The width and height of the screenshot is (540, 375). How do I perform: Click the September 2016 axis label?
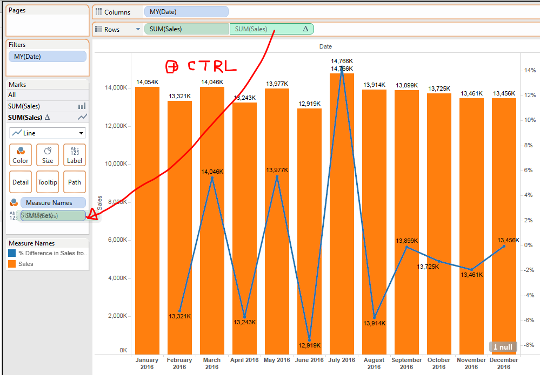click(406, 363)
